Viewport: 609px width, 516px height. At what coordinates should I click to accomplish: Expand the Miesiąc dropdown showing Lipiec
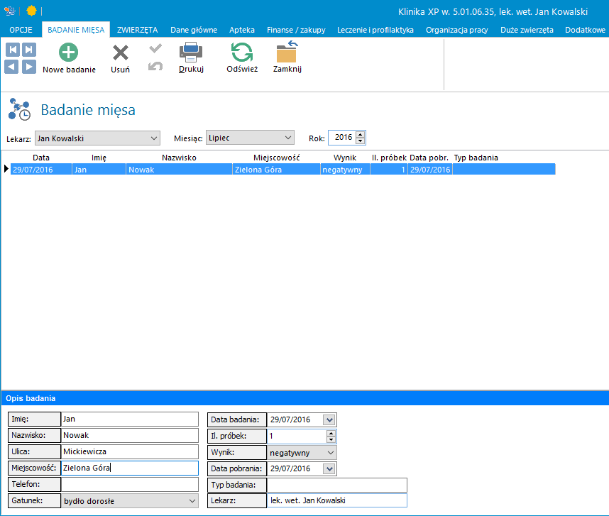[287, 138]
